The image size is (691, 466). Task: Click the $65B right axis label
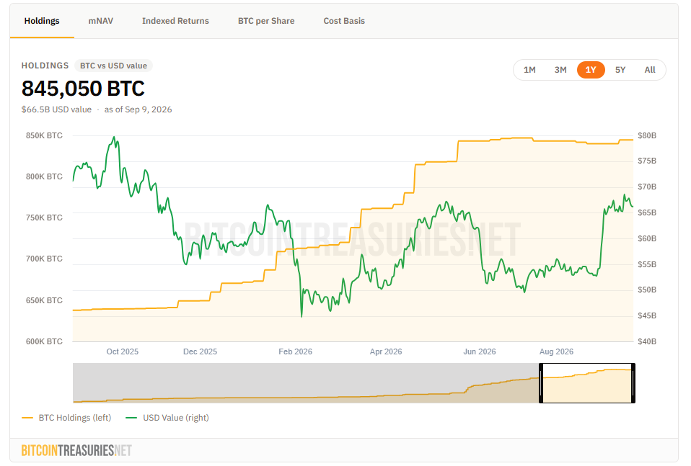click(x=647, y=212)
